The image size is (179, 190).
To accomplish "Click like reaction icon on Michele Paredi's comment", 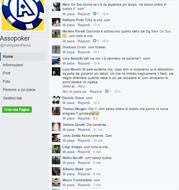I will pyautogui.click(x=95, y=41).
